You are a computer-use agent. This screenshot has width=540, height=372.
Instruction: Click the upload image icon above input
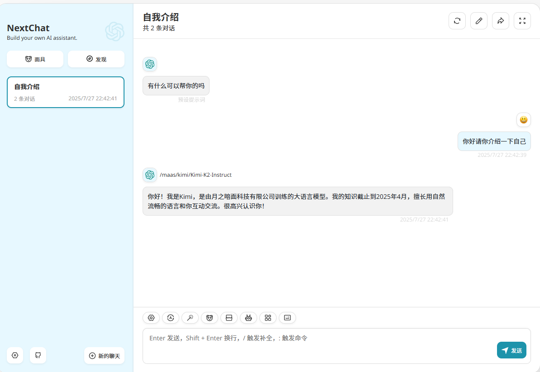pyautogui.click(x=229, y=318)
